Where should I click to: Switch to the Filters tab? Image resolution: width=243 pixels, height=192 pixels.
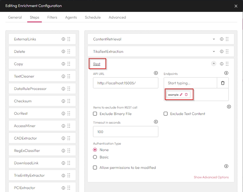52,17
